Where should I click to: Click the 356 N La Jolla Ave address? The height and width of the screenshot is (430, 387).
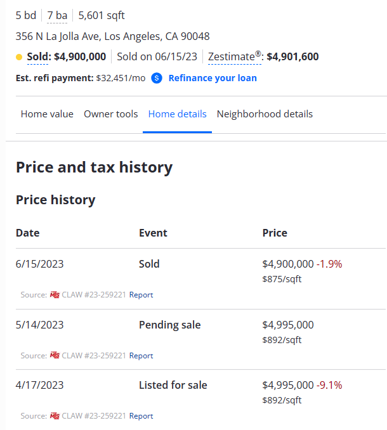(112, 36)
